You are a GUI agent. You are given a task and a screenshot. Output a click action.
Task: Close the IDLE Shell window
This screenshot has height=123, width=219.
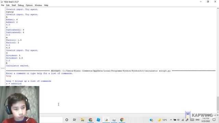pos(215,2)
